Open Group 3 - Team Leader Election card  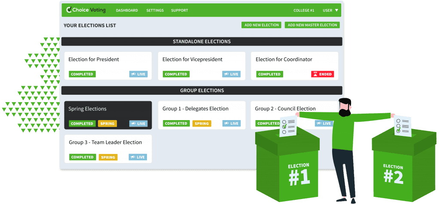click(108, 149)
